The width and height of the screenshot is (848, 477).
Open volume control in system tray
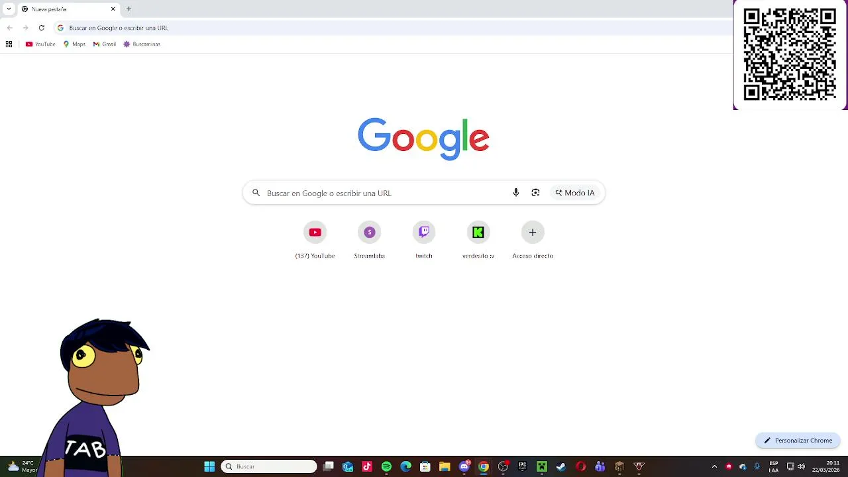(x=801, y=466)
